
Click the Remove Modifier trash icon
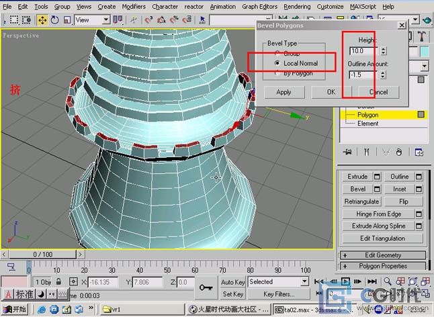[x=399, y=152]
